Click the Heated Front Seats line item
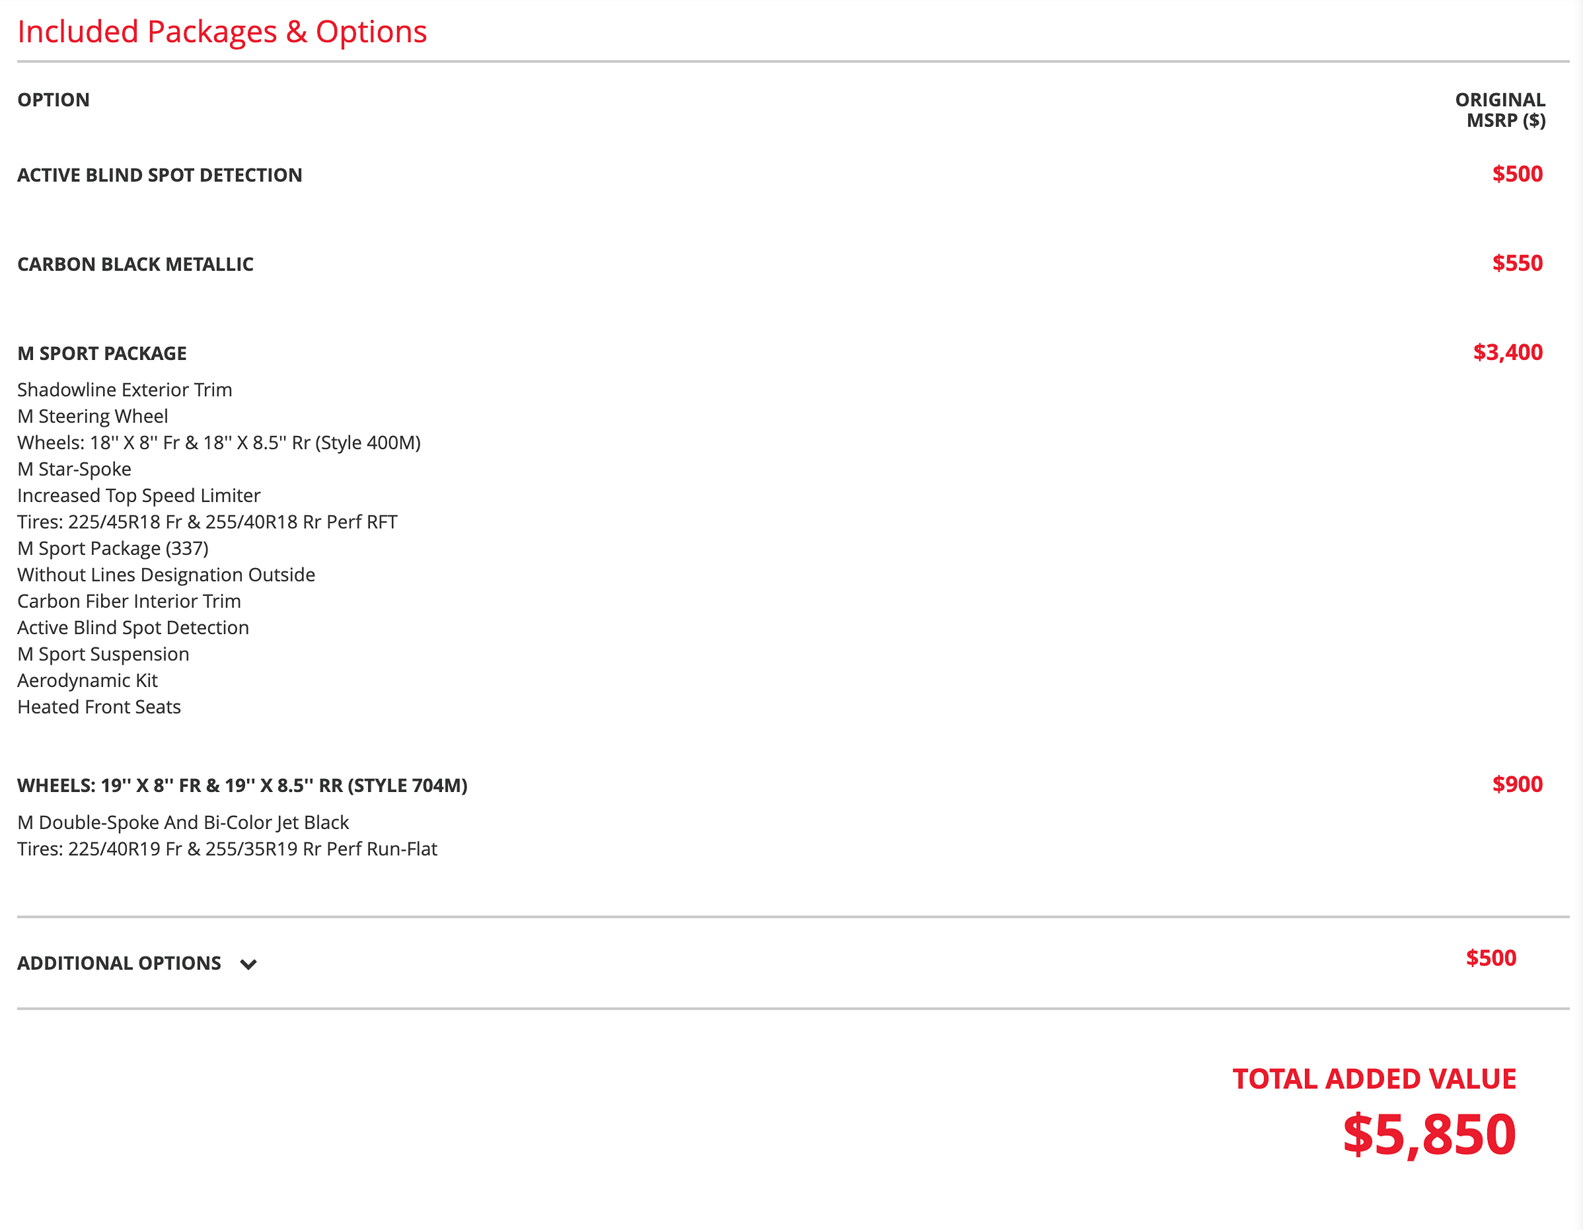1583x1230 pixels. pos(99,707)
